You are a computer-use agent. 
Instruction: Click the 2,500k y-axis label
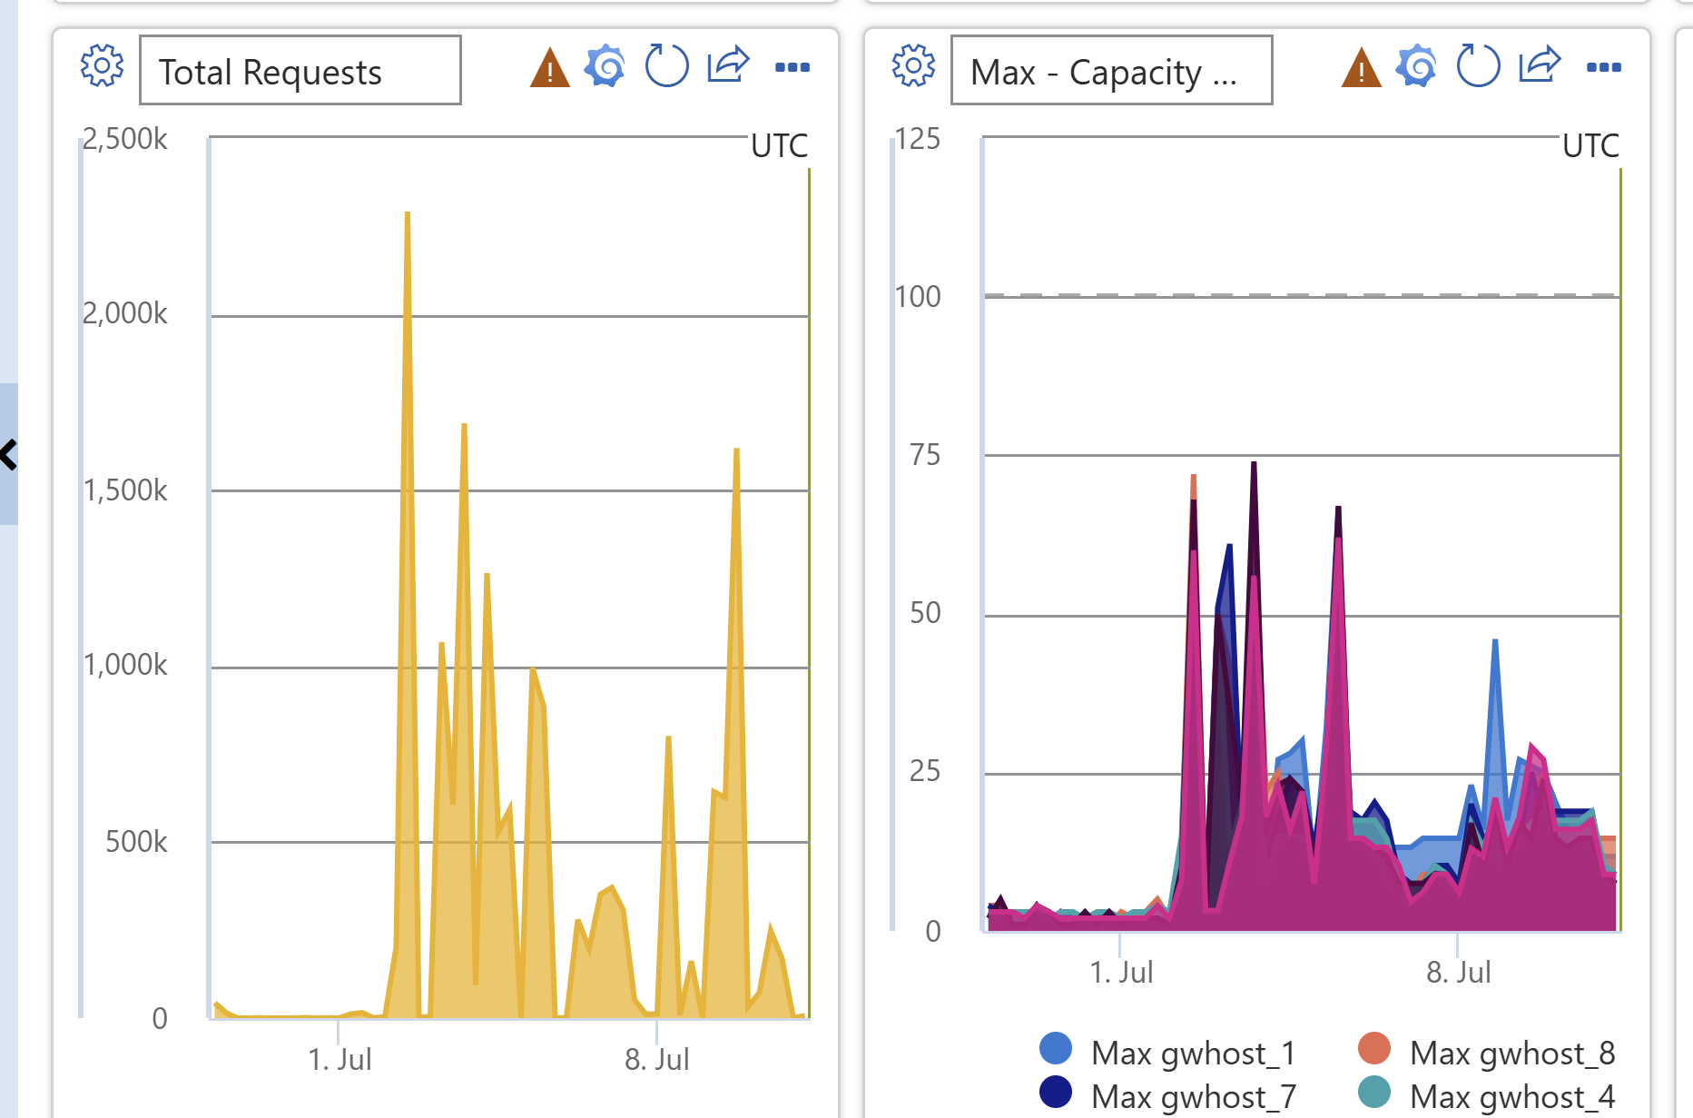pos(125,139)
